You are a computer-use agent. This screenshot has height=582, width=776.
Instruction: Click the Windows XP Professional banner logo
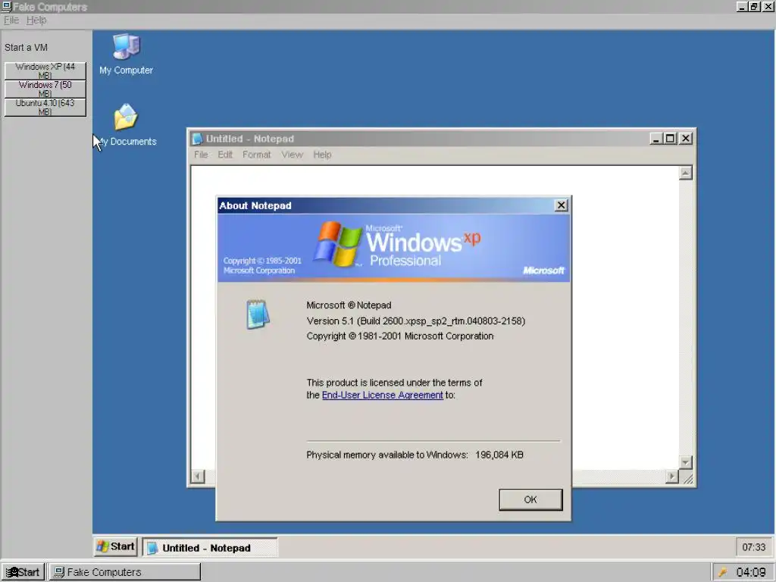396,245
